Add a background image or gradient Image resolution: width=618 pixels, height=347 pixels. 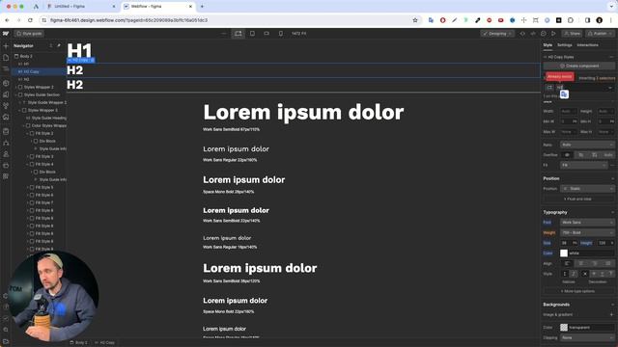click(x=612, y=315)
